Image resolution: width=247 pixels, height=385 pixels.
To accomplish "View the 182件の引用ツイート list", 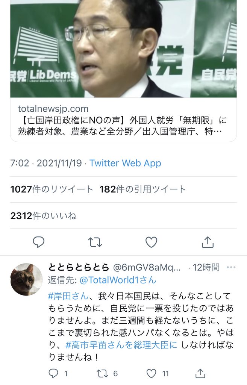I will 142,189.
